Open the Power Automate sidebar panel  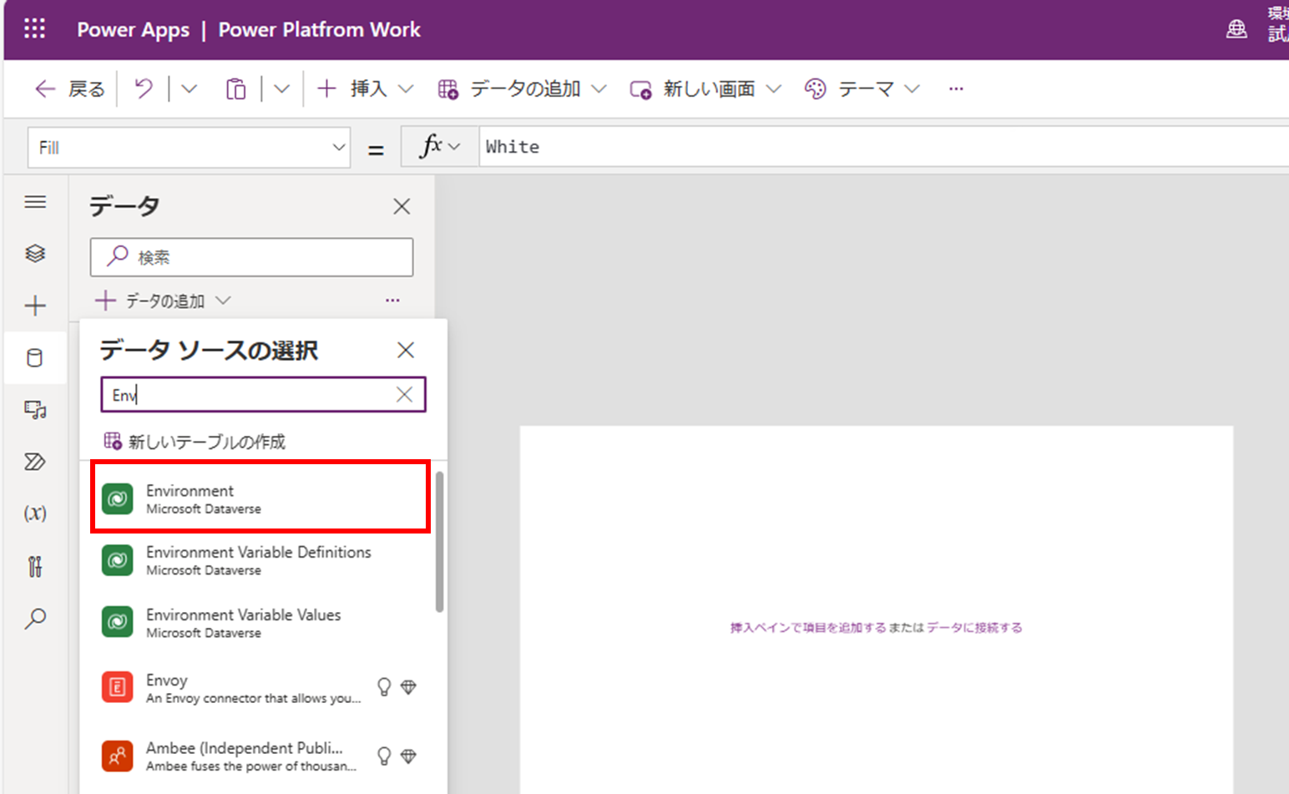coord(35,462)
